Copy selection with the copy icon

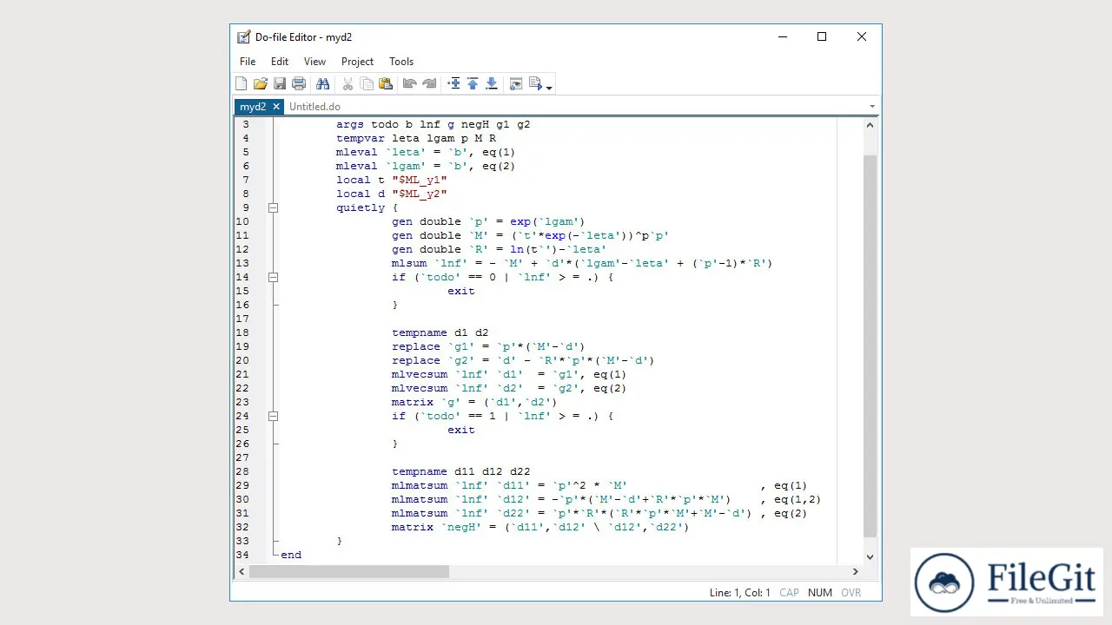click(367, 83)
